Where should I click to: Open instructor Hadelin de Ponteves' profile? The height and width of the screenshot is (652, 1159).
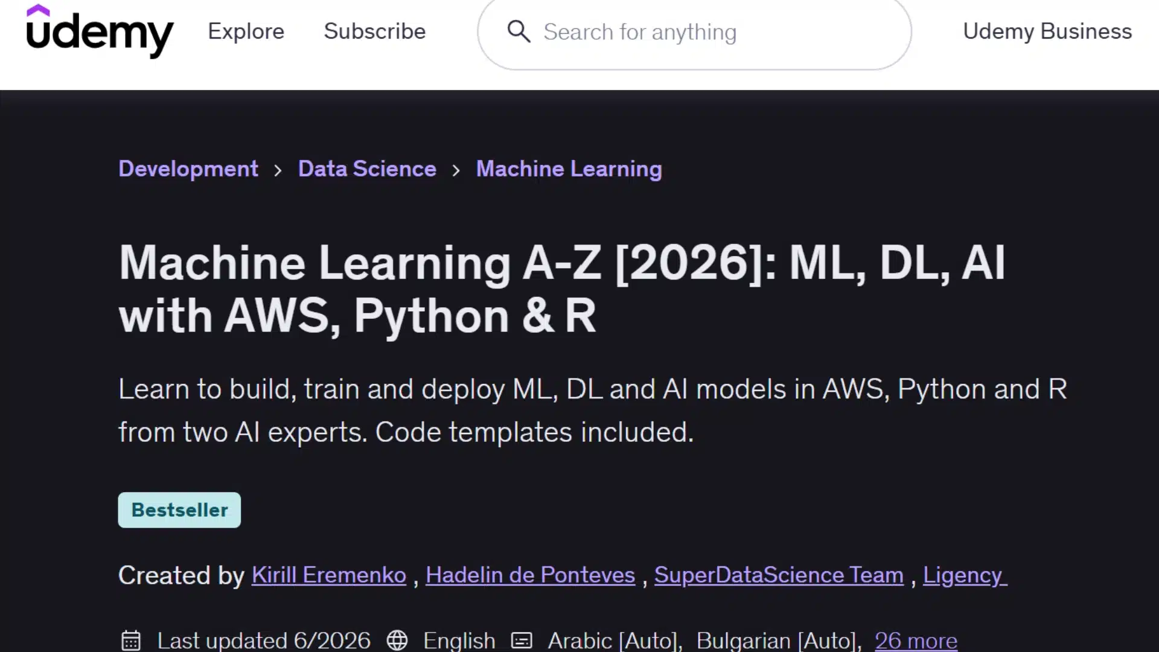[530, 575]
